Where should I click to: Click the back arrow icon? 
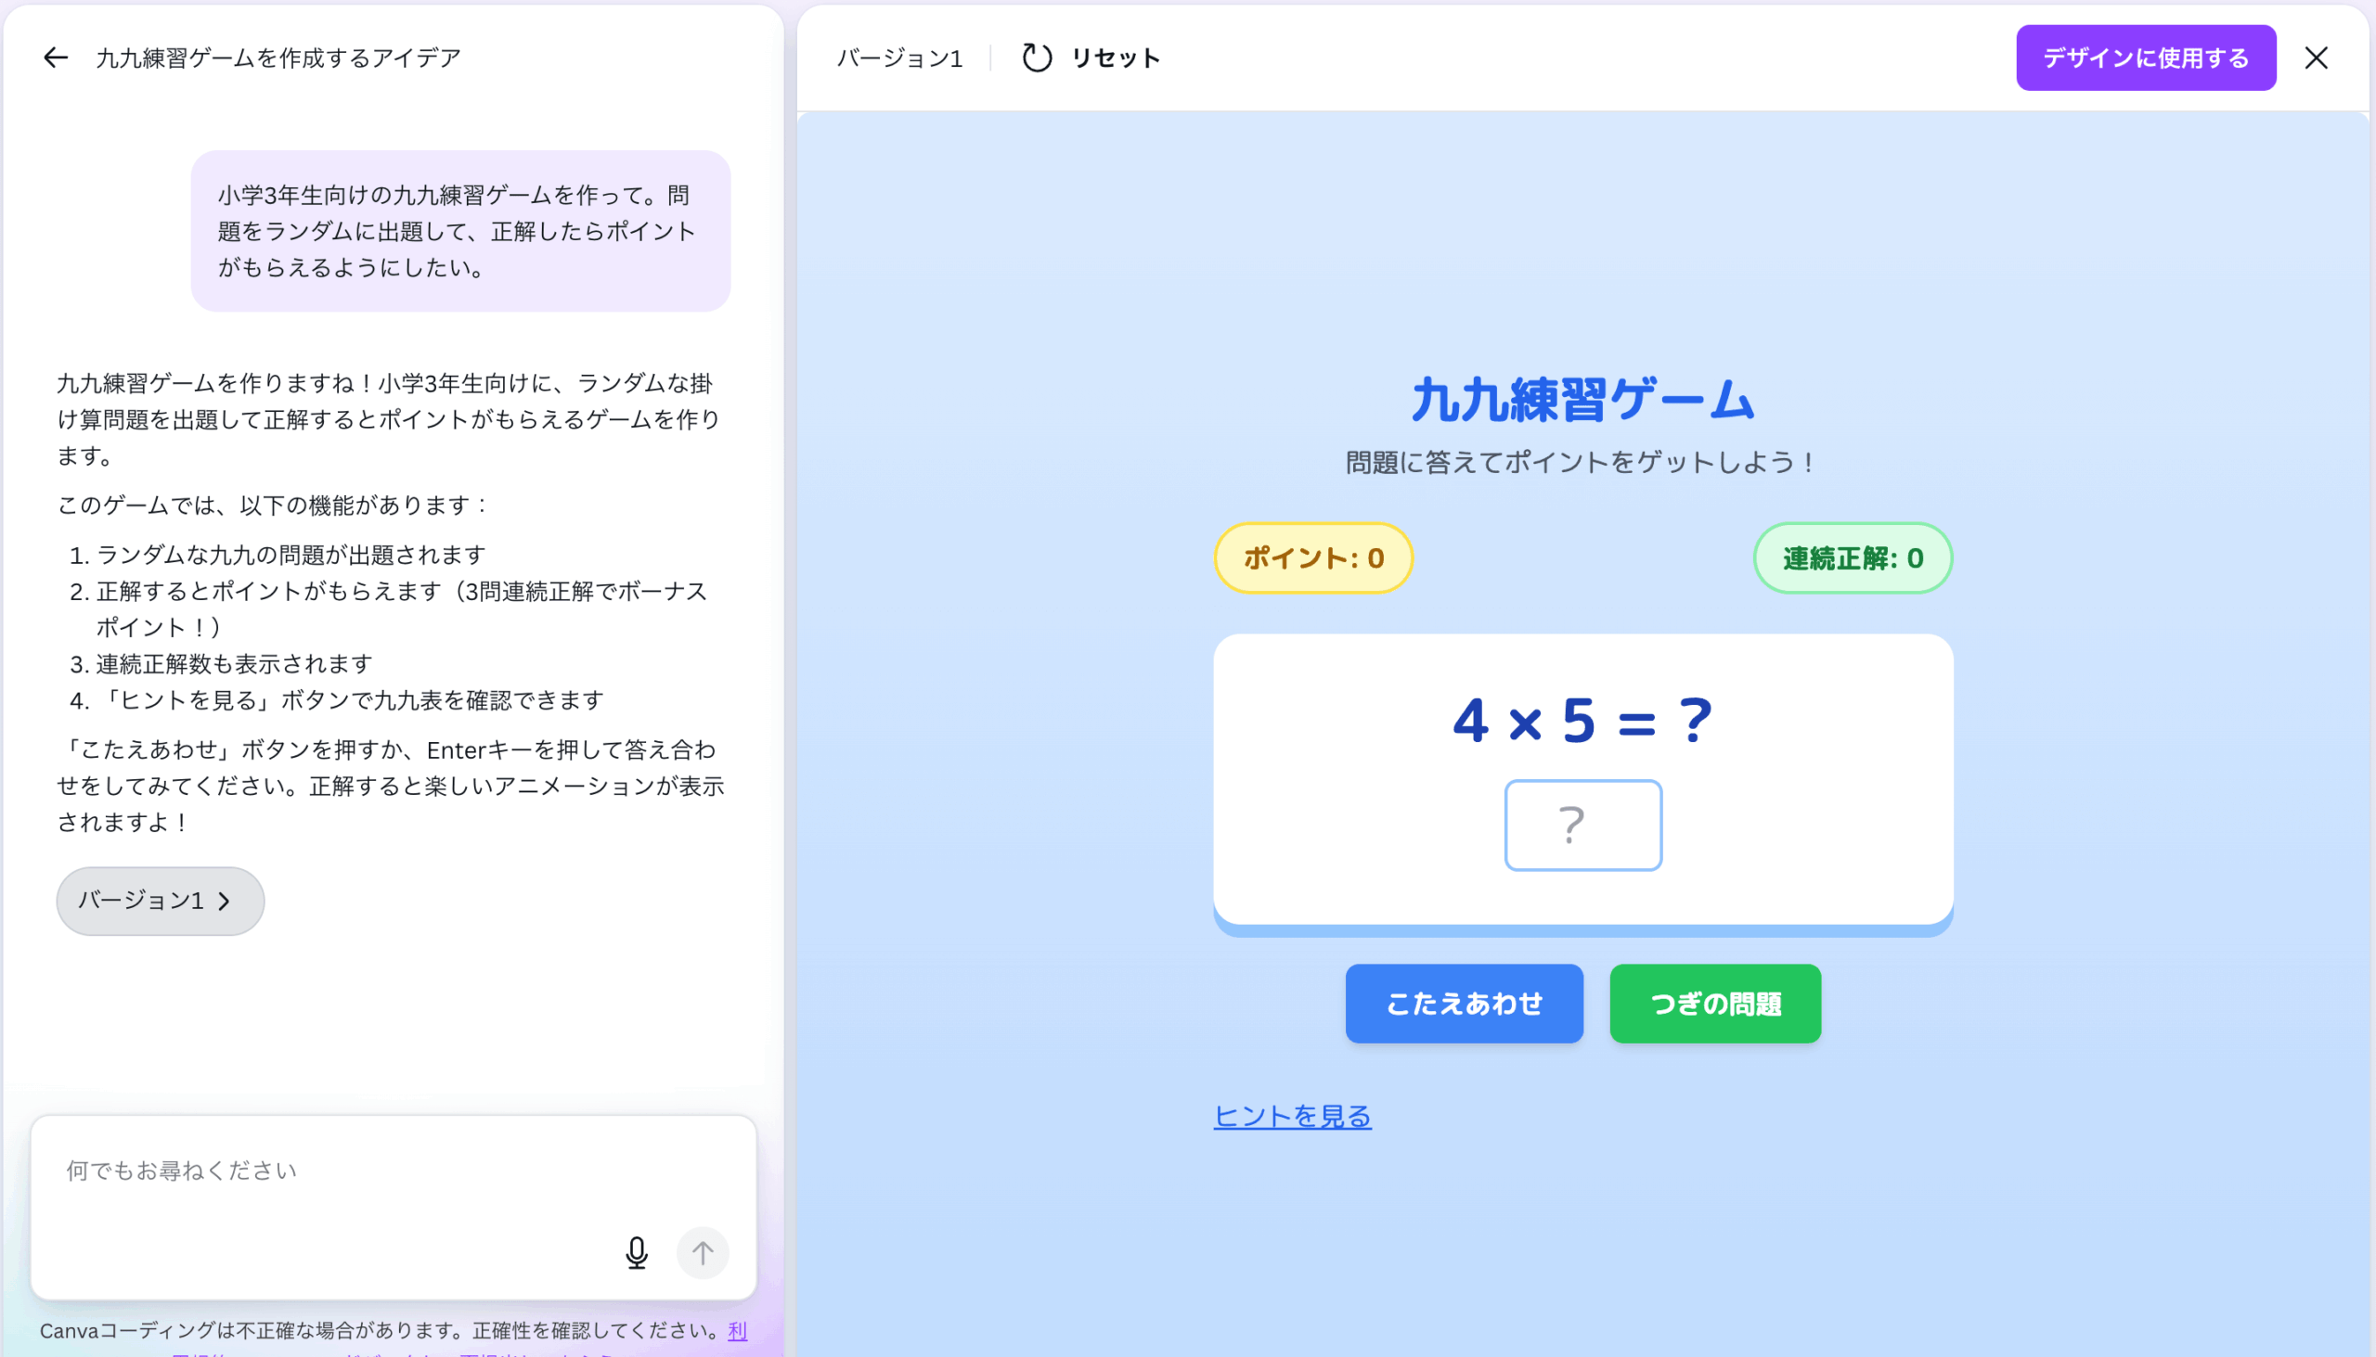(56, 58)
